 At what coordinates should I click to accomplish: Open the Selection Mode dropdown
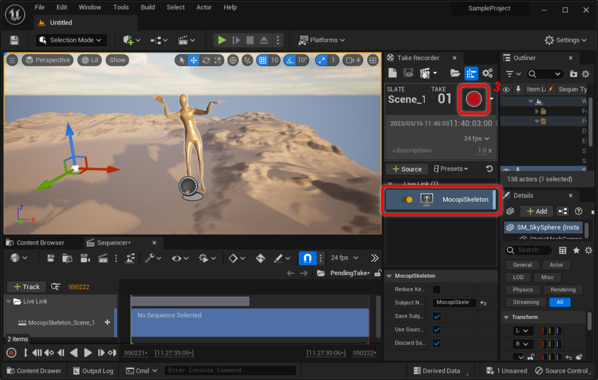point(71,40)
